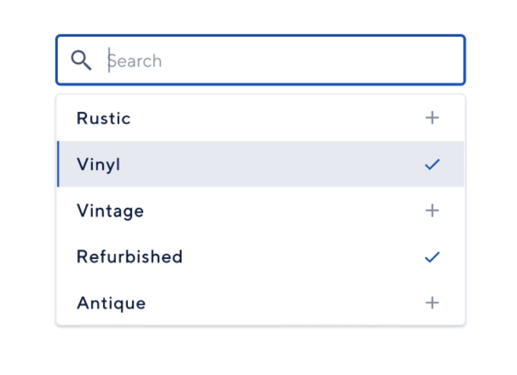
Task: Click the plus icon beside Antique
Action: [x=432, y=303]
